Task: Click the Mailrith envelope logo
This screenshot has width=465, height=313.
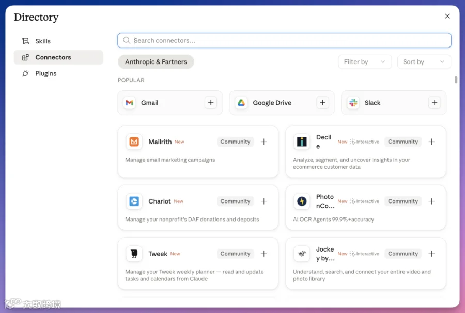Action: click(134, 142)
